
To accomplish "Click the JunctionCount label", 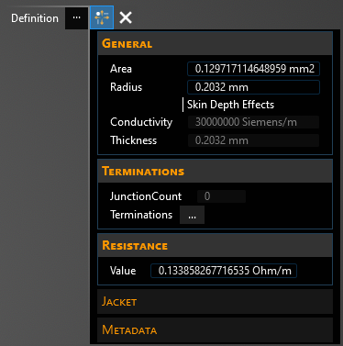I will click(x=146, y=196).
